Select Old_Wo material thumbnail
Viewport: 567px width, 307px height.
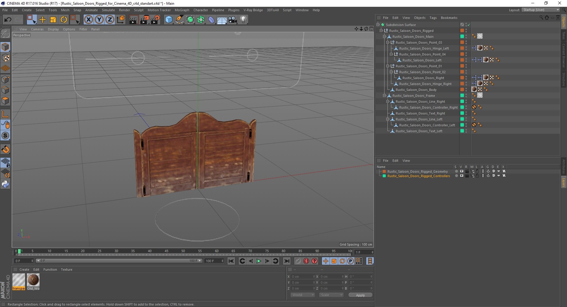[33, 282]
